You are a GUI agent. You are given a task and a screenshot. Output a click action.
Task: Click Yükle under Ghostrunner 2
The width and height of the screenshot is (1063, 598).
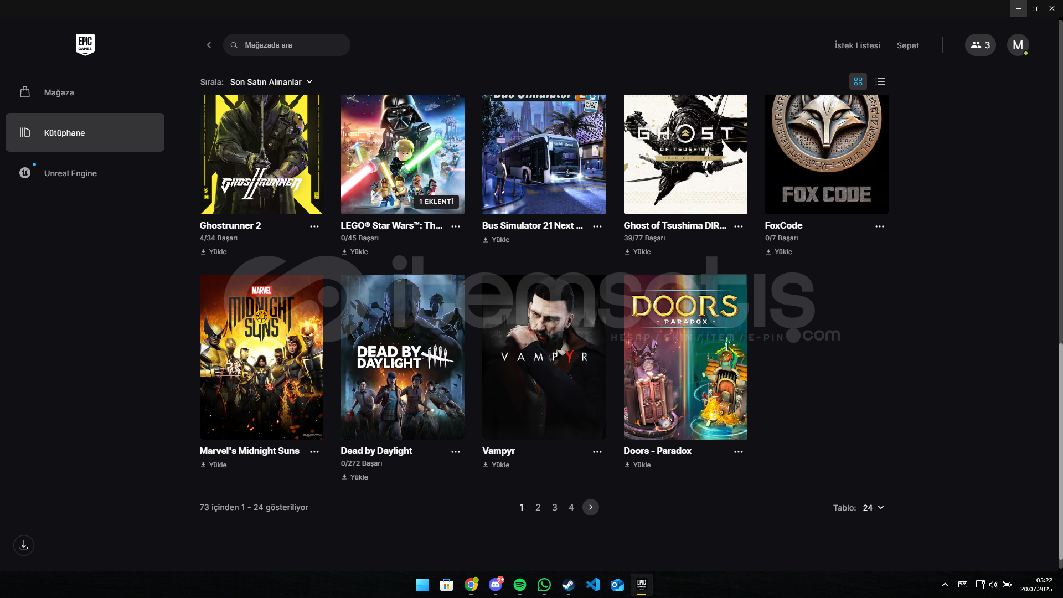(x=214, y=251)
